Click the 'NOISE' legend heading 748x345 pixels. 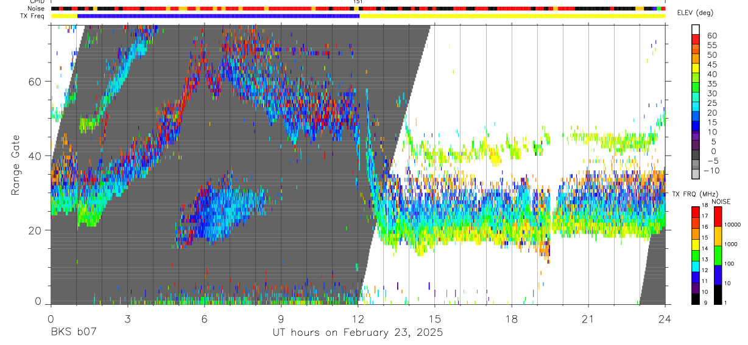[x=721, y=201]
